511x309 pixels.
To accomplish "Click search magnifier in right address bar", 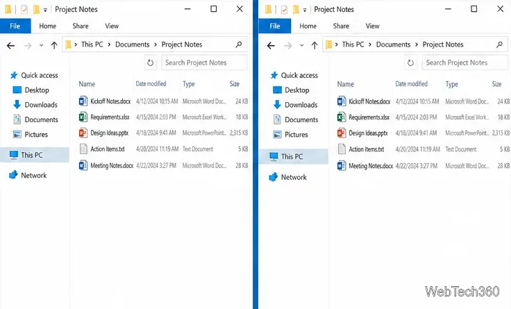I will point(499,44).
